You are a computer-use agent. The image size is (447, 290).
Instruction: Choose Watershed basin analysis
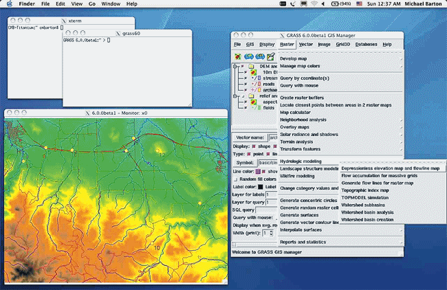393,212
